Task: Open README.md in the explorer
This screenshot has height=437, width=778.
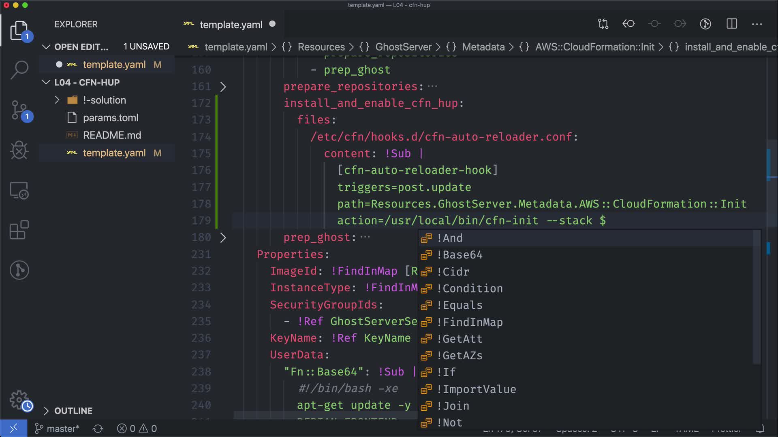Action: click(112, 135)
